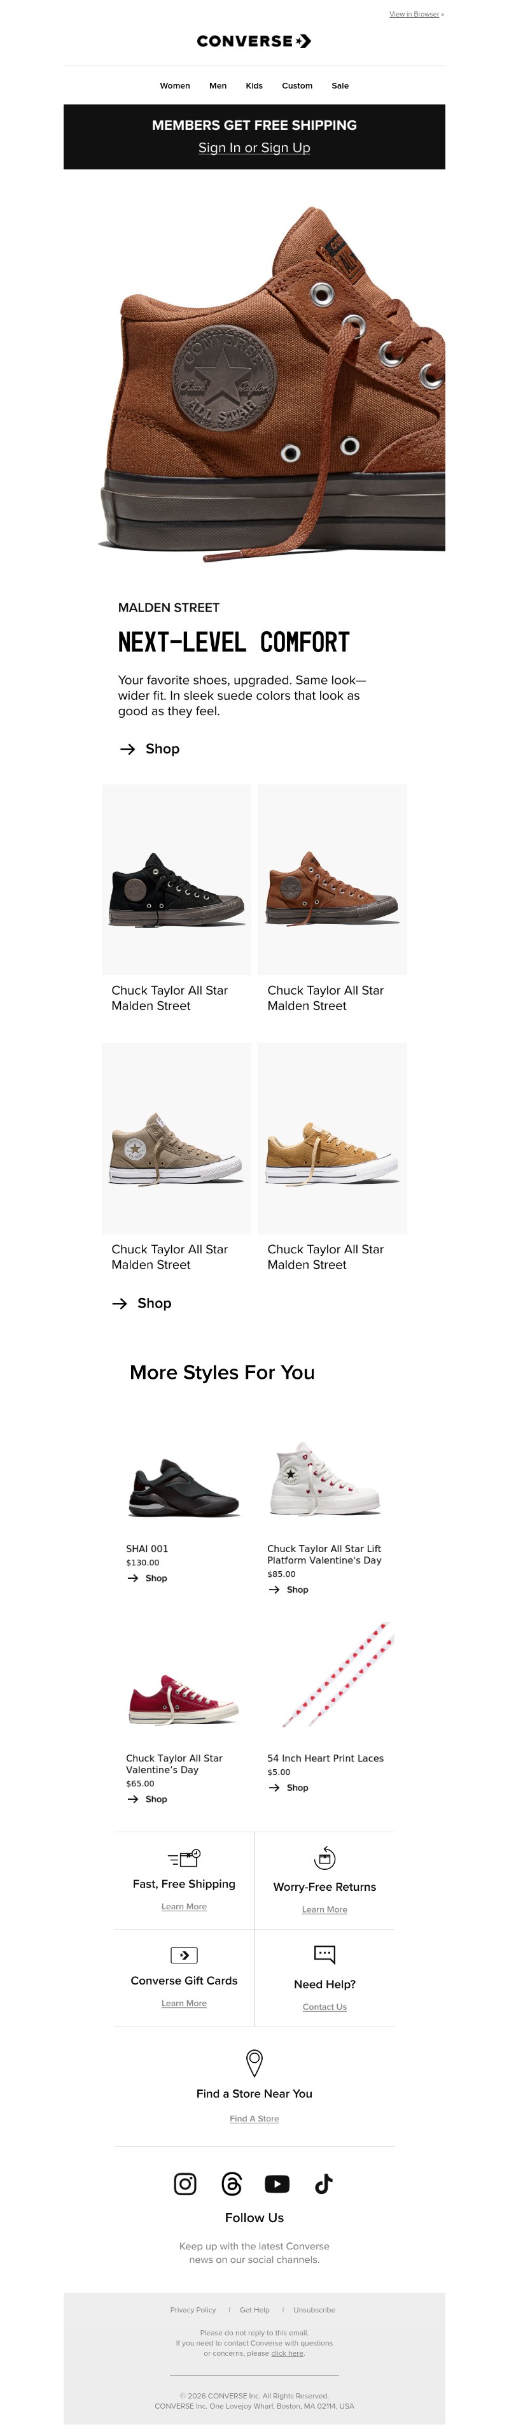The width and height of the screenshot is (509, 2436).
Task: Open the Sale section
Action: pos(340,85)
